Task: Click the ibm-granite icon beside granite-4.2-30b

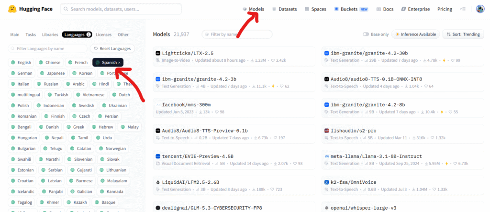Action: pyautogui.click(x=326, y=53)
